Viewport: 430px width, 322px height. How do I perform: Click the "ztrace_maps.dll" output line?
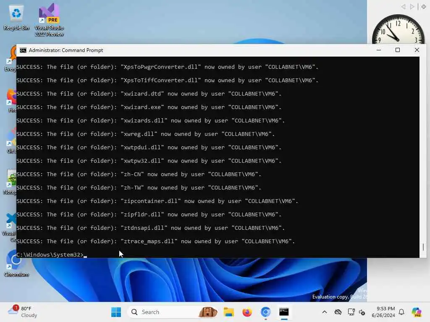click(x=156, y=241)
